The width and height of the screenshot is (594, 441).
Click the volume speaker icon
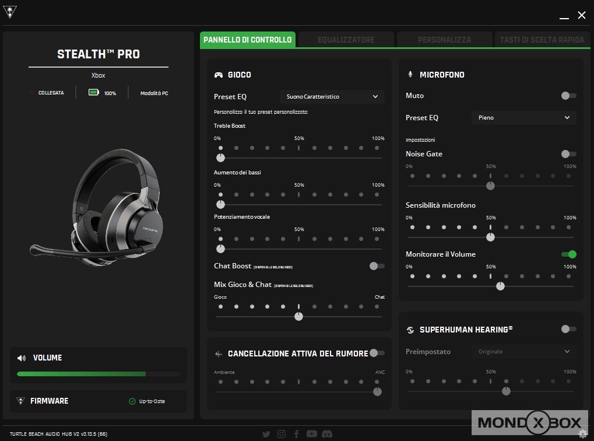coord(22,358)
